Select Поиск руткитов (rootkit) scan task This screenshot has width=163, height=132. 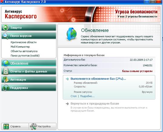[x=25, y=56]
